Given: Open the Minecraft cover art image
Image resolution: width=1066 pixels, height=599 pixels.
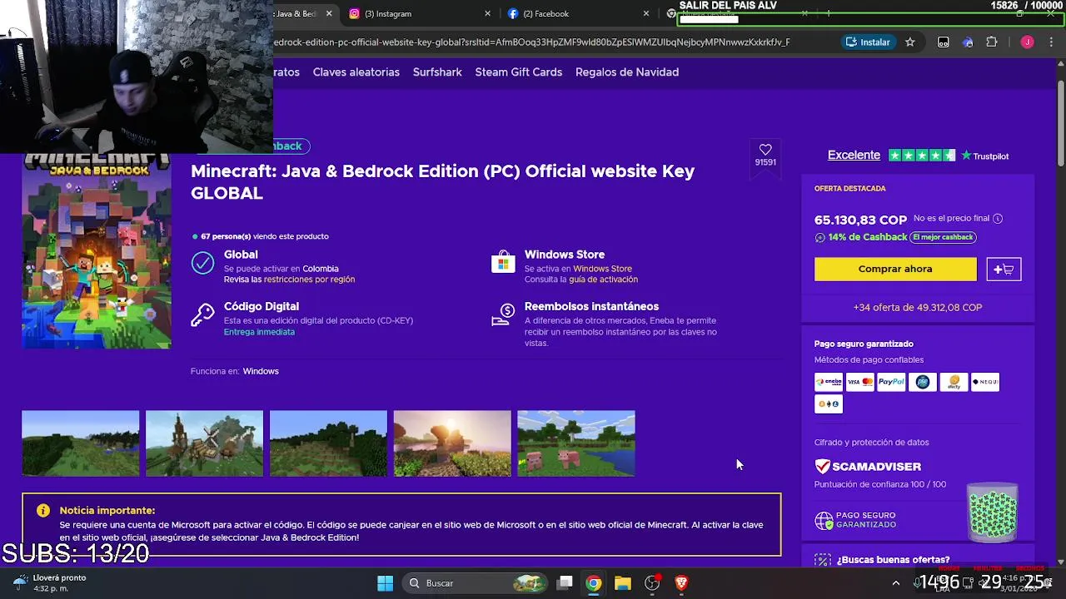Looking at the screenshot, I should [97, 250].
